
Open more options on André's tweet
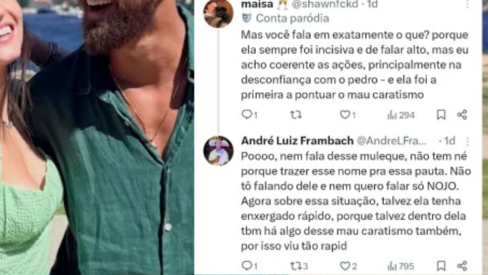point(467,141)
